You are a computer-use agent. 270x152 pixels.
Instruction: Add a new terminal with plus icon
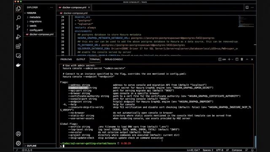click(229, 59)
